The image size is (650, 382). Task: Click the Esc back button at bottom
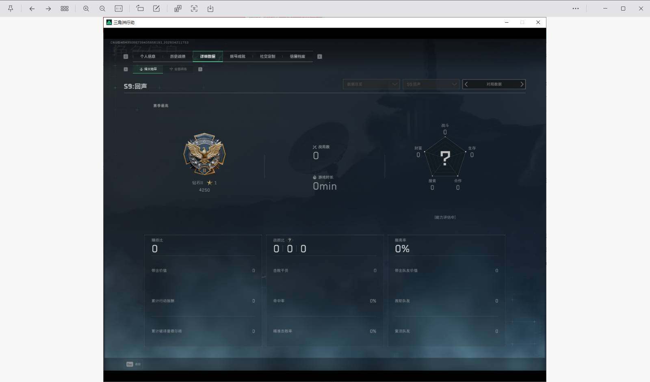[x=133, y=364]
